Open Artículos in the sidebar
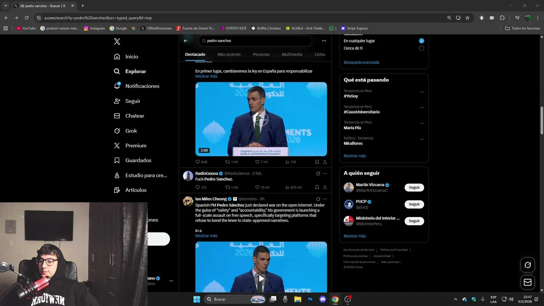This screenshot has width=544, height=306. 130,190
